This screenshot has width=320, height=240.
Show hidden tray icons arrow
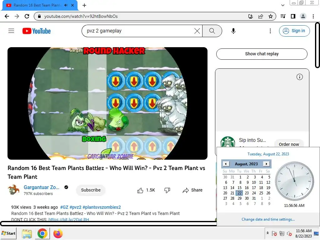[267, 233]
